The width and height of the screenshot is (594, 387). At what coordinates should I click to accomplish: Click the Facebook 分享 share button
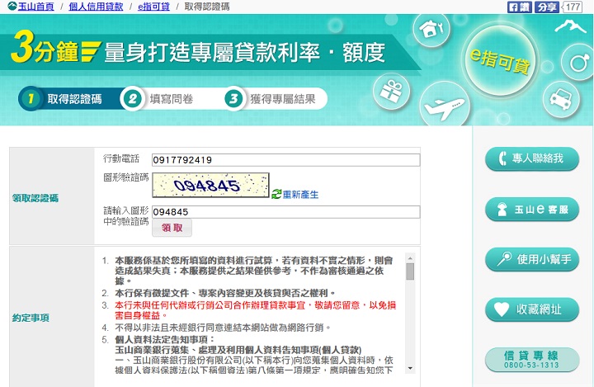point(547,7)
